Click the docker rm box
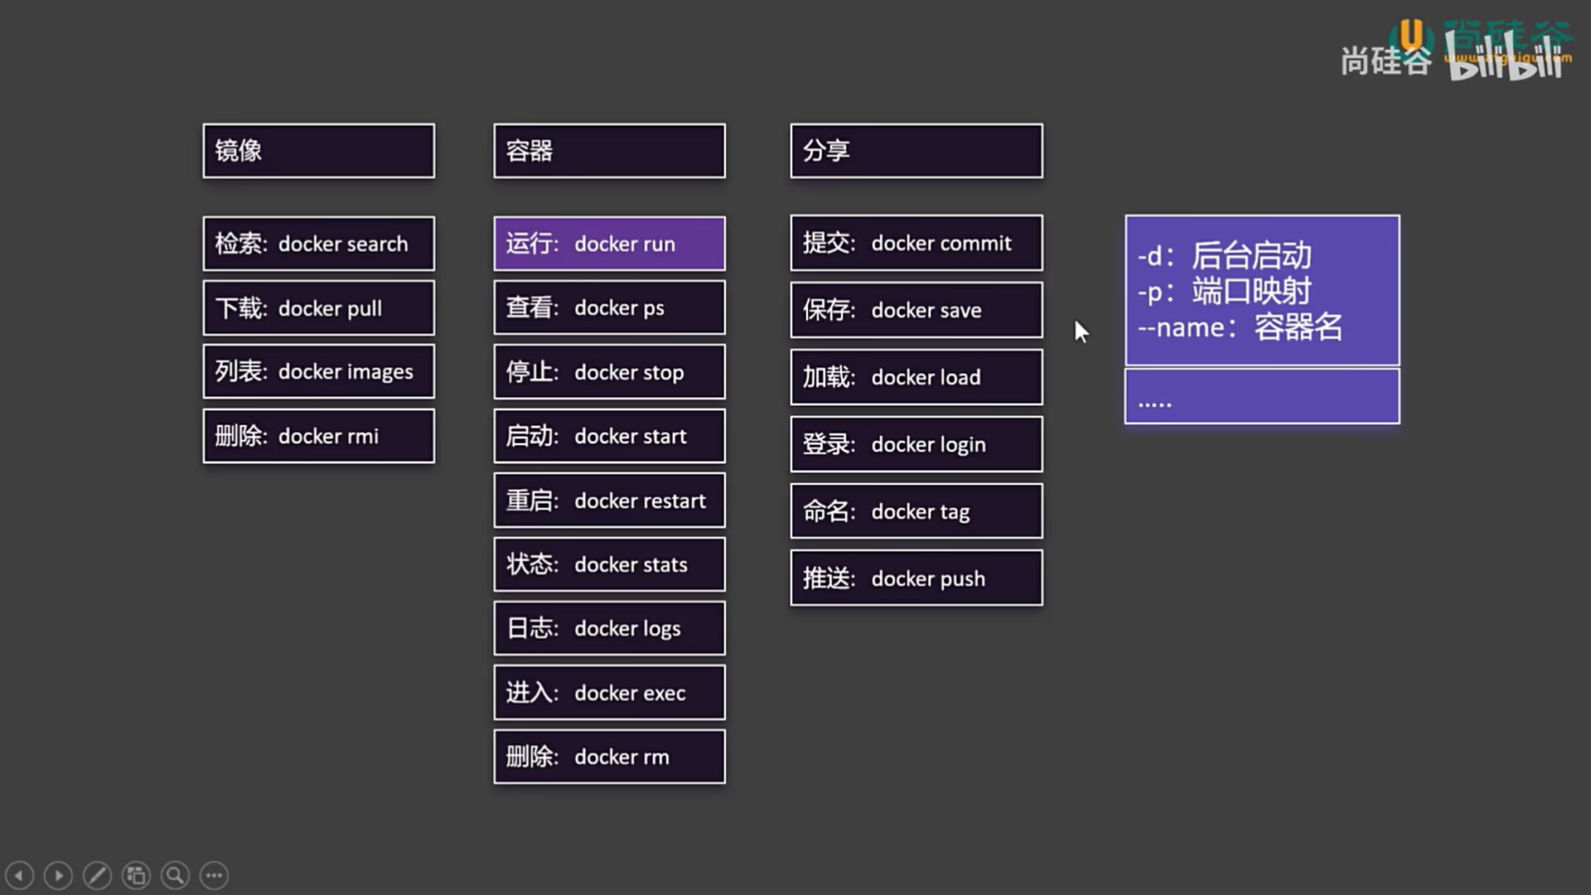Image resolution: width=1591 pixels, height=895 pixels. point(609,757)
